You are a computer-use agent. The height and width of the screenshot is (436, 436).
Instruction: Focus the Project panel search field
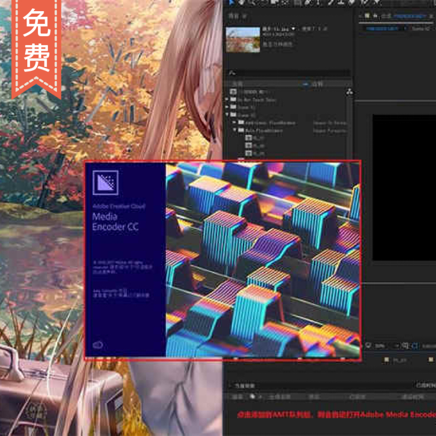[289, 73]
